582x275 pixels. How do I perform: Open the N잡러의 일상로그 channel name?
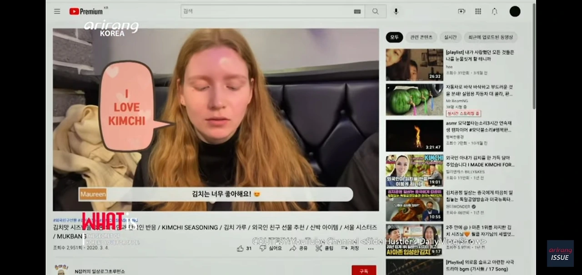coord(100,271)
